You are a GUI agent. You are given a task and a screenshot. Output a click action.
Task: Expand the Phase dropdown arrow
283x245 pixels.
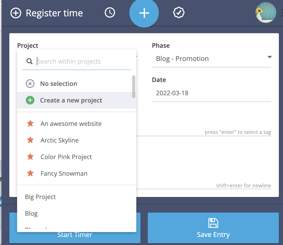(270, 57)
